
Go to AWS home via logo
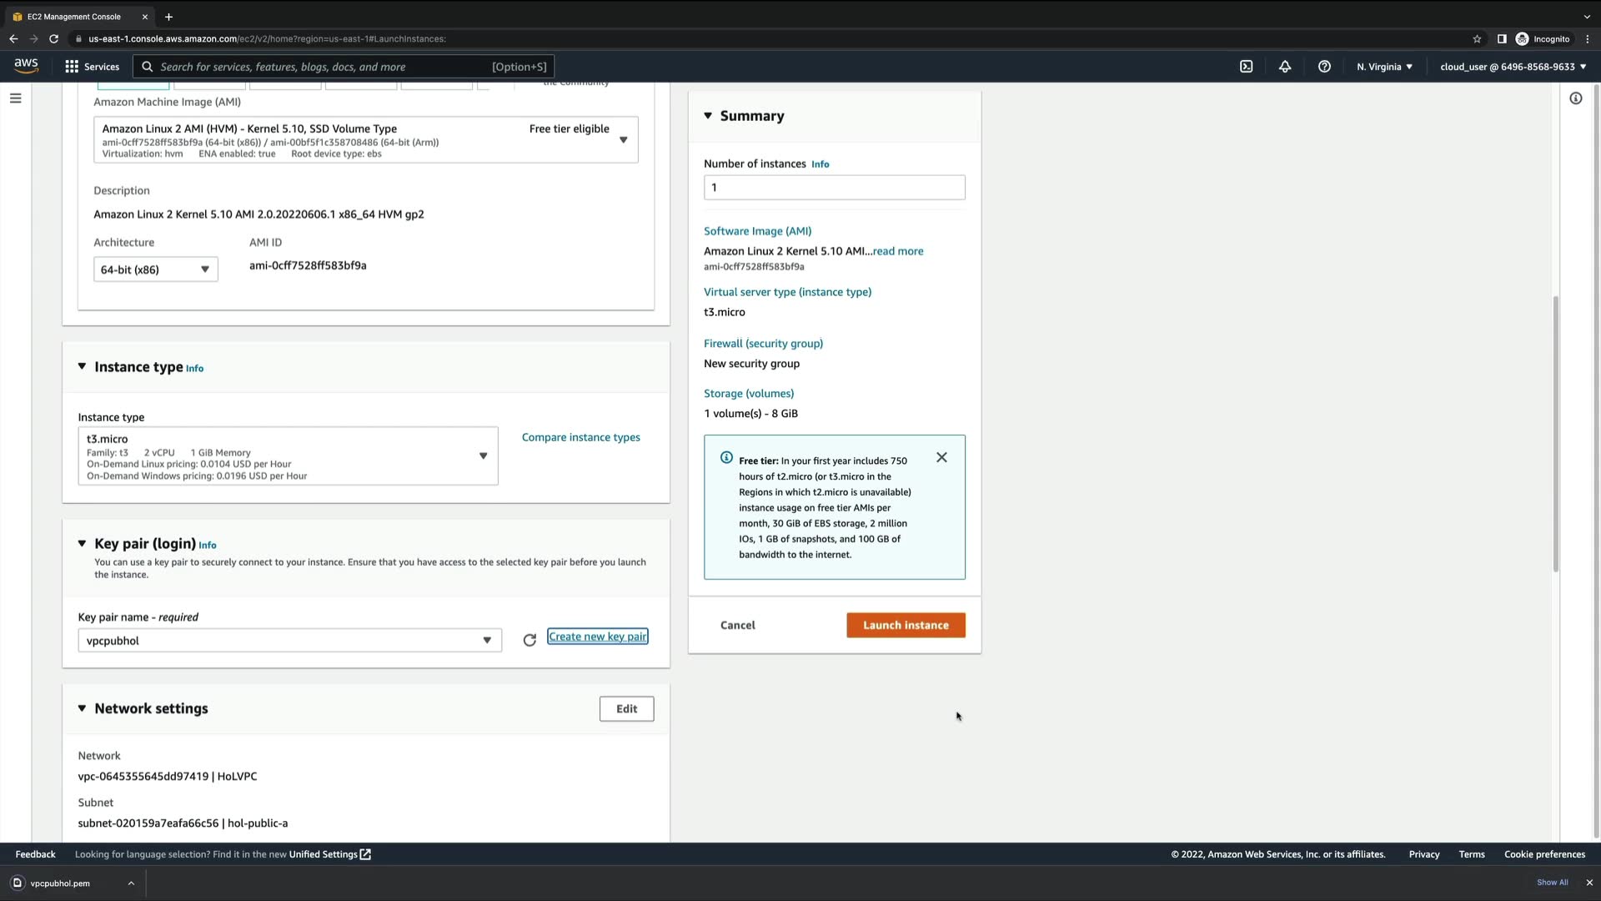point(26,66)
